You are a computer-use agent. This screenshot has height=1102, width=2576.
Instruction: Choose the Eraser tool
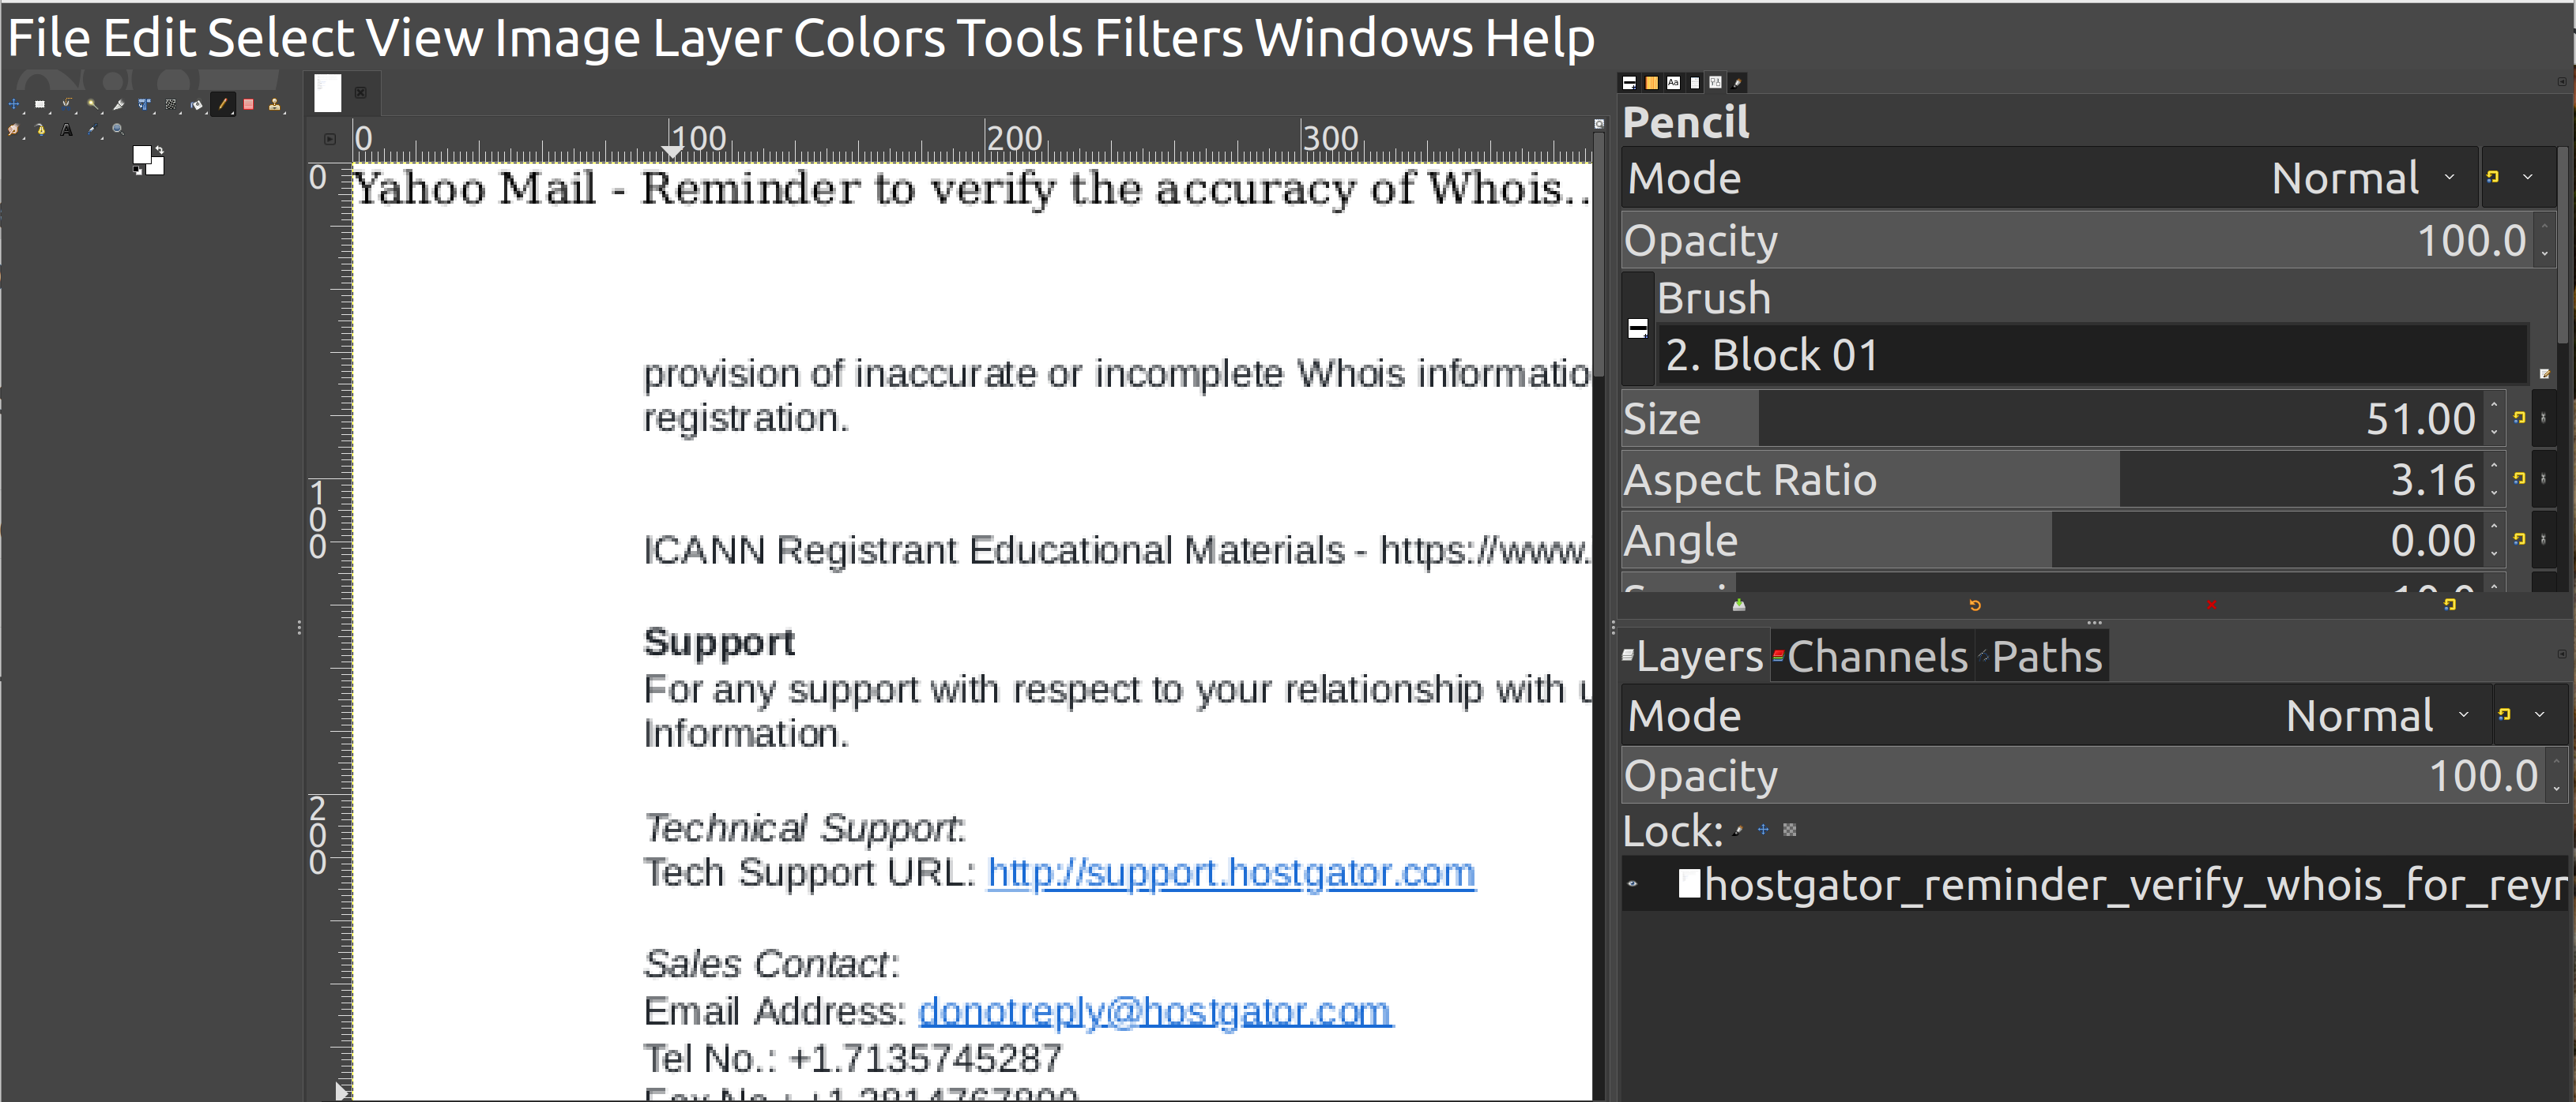pos(249,104)
